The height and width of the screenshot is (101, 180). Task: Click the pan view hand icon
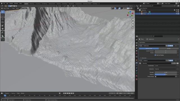133,22
